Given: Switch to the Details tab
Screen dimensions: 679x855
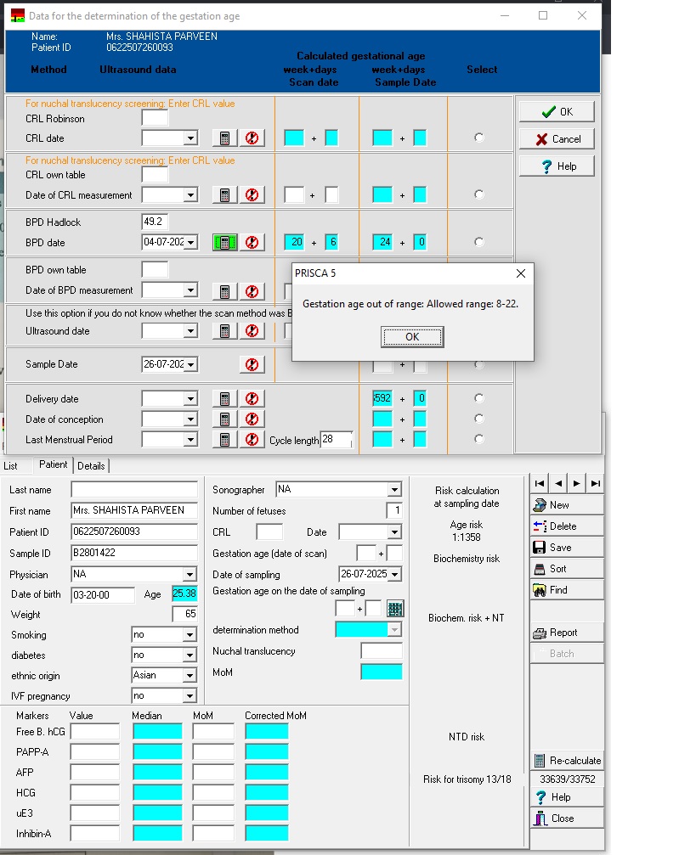Looking at the screenshot, I should 91,466.
